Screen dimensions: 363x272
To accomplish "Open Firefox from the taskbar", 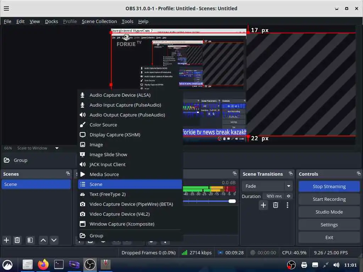I will [x=43, y=265].
